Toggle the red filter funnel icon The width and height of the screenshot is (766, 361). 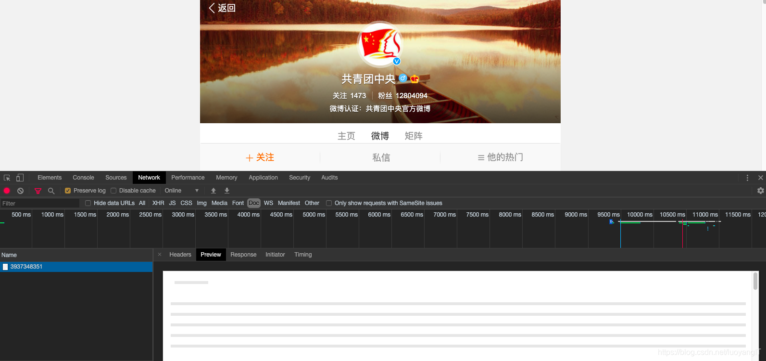38,191
